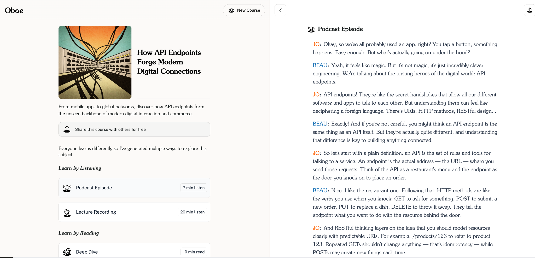Click the Deep Dive book icon
Image resolution: width=535 pixels, height=258 pixels.
point(67,252)
